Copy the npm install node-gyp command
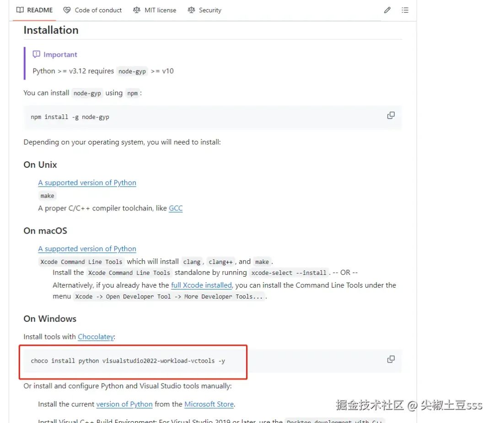494x423 pixels. (391, 116)
